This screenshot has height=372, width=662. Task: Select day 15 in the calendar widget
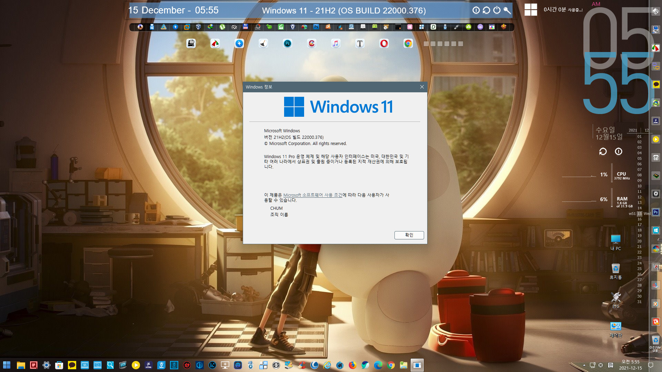coord(640,214)
